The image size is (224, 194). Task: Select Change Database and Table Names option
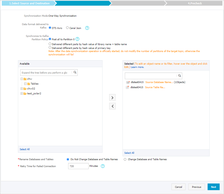(125, 159)
